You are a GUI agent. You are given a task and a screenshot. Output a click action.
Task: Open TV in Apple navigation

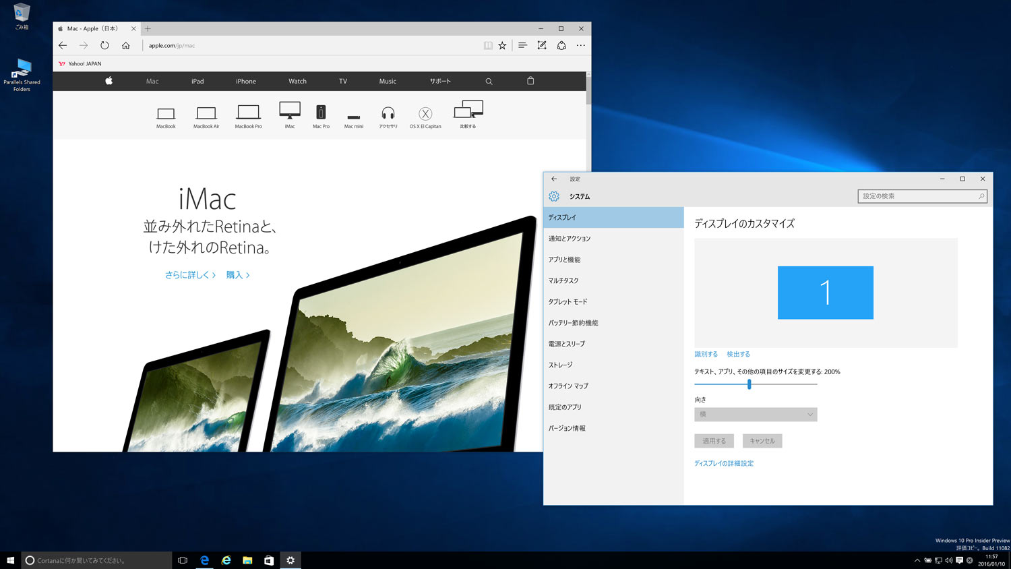pos(343,81)
